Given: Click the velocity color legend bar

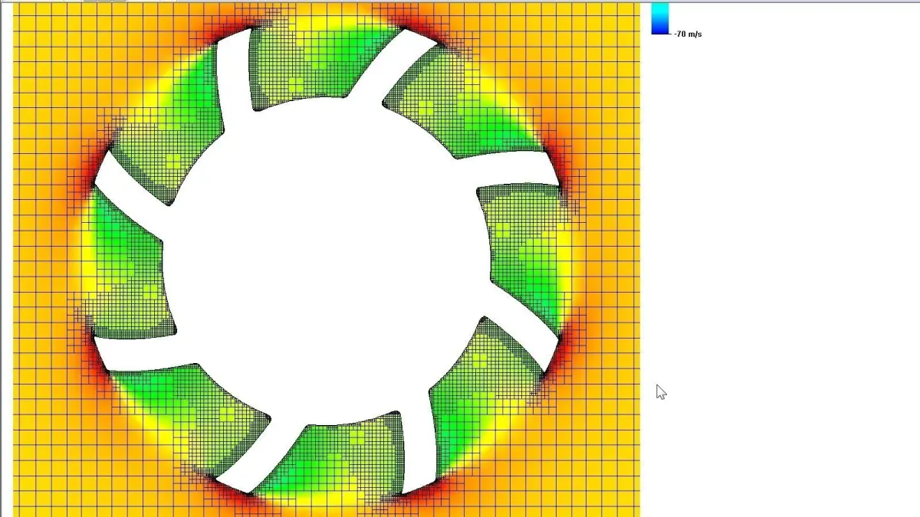Looking at the screenshot, I should [x=660, y=18].
